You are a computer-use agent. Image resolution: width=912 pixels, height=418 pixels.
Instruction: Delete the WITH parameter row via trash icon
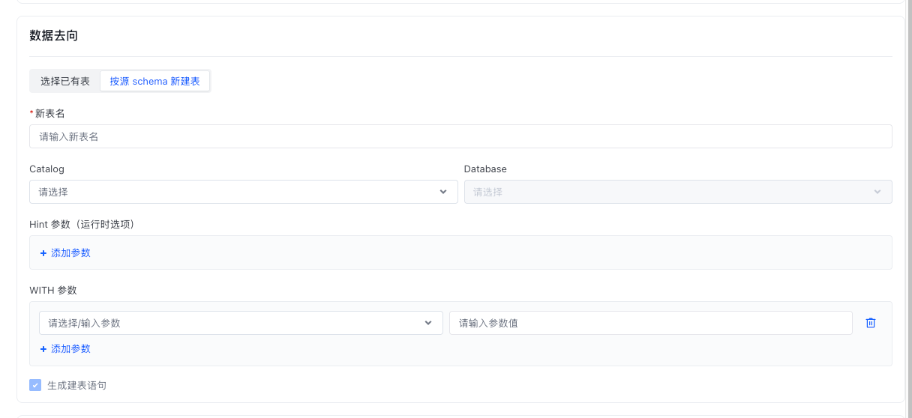click(x=871, y=323)
